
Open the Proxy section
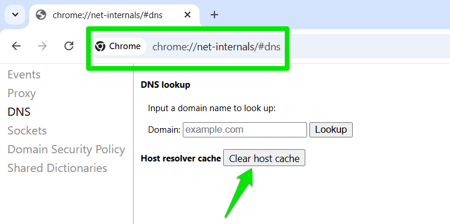point(22,94)
